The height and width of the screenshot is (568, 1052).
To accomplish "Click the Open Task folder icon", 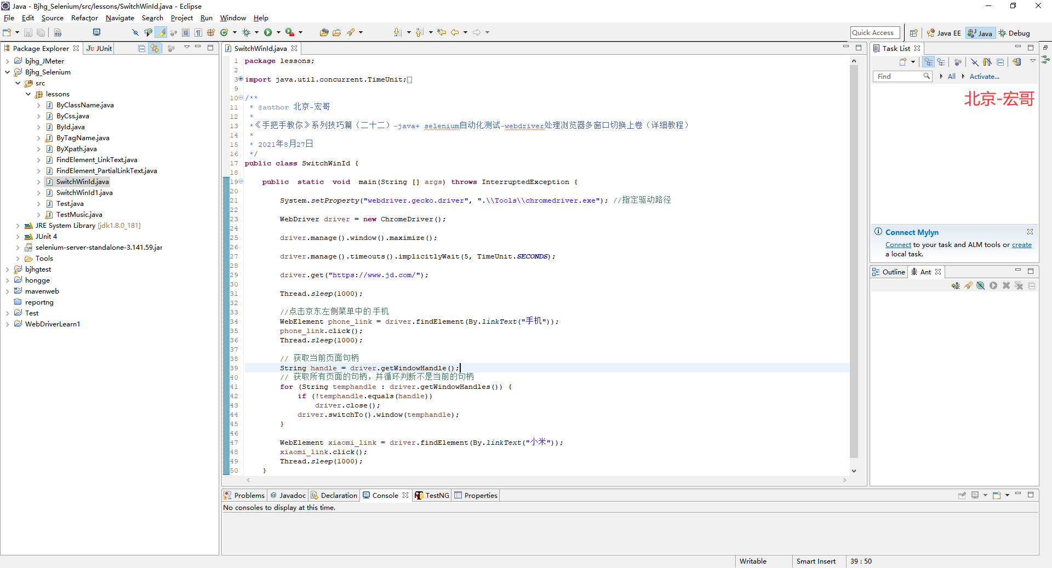I will tap(336, 33).
